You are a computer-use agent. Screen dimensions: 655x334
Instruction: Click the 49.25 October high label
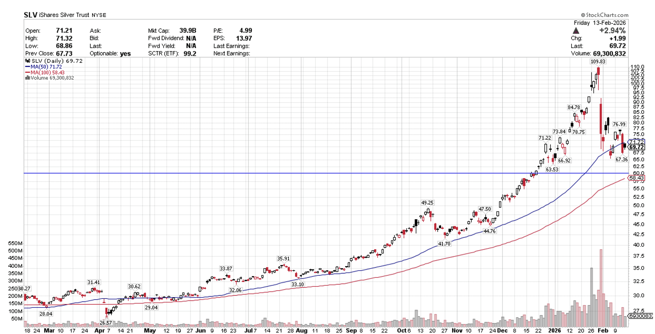427,203
